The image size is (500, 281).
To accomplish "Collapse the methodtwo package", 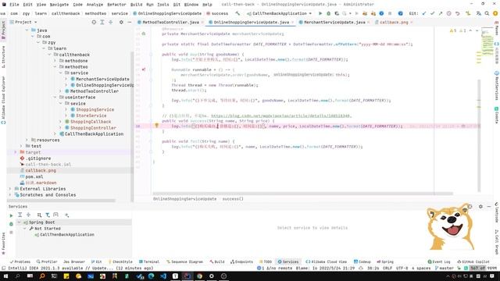I will point(55,66).
